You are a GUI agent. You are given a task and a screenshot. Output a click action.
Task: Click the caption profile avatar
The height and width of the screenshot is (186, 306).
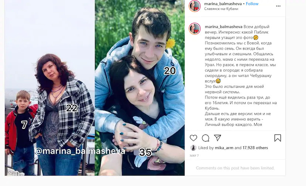pyautogui.click(x=194, y=29)
